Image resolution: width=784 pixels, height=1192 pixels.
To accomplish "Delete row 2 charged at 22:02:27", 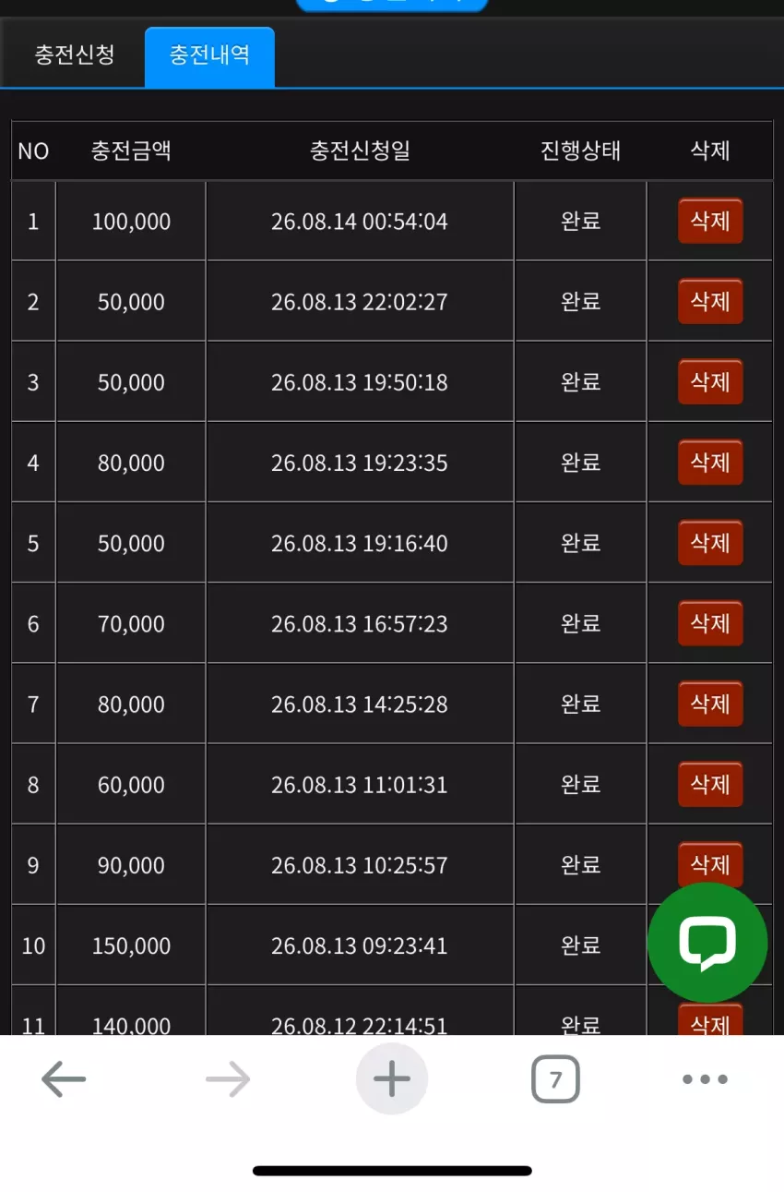I will 710,301.
